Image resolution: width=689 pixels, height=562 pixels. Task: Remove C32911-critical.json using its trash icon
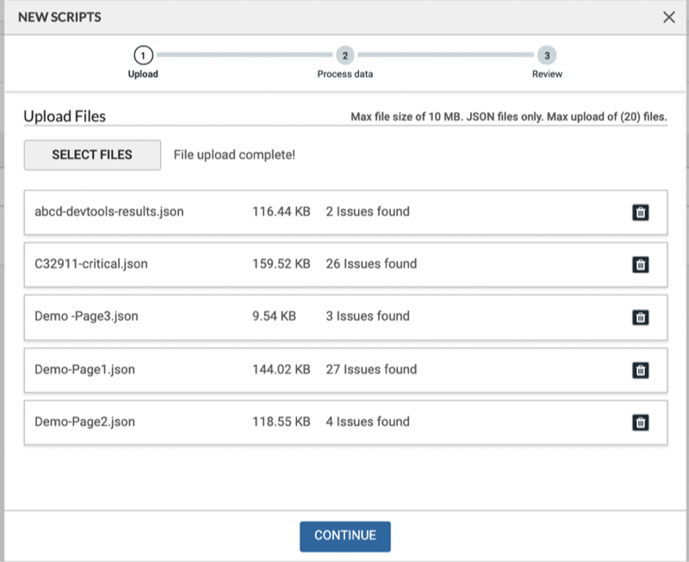[640, 264]
